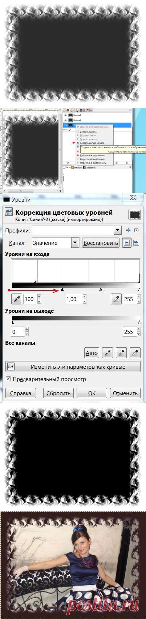The height and width of the screenshot is (619, 146).
Task: Pick black point eyedropper next to 100
Action: (16, 299)
